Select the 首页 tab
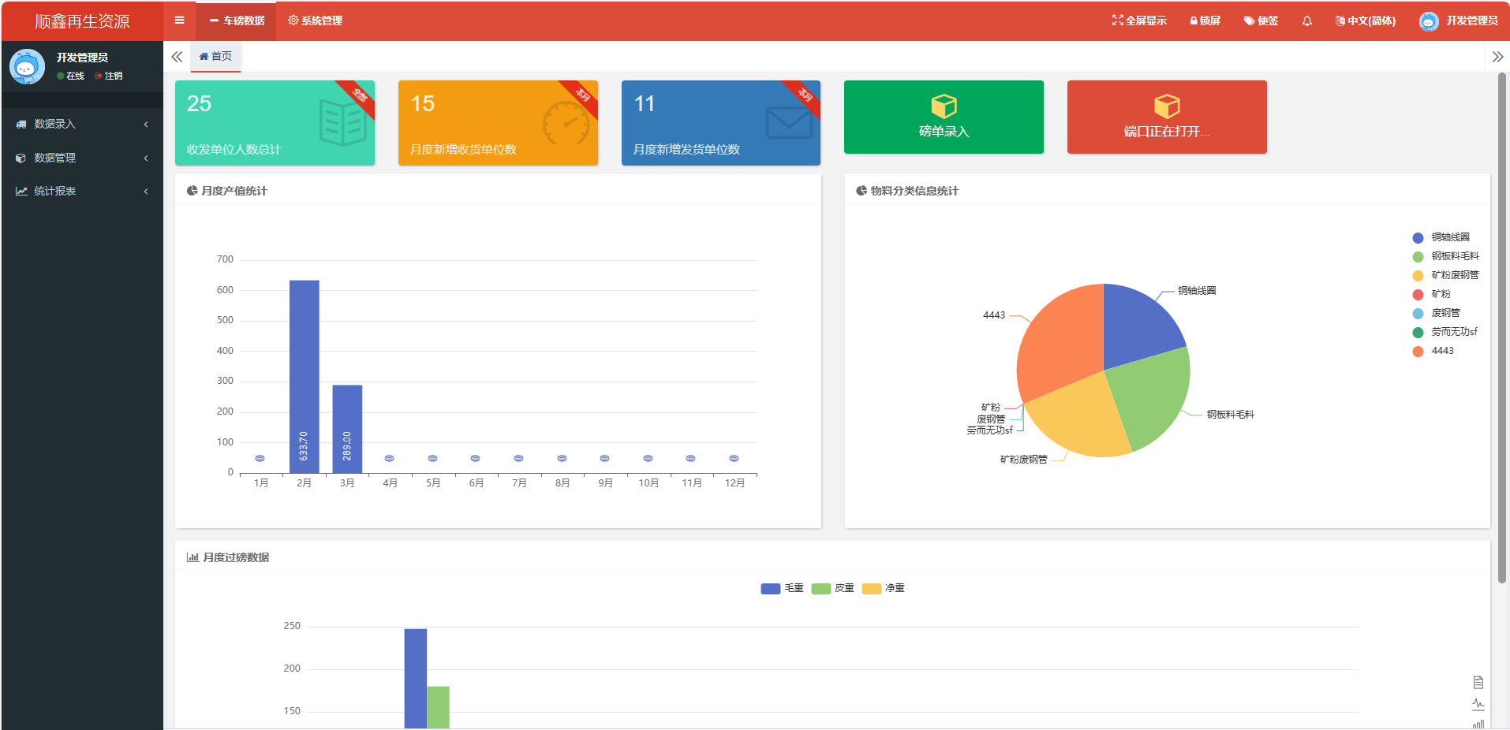Image resolution: width=1510 pixels, height=730 pixels. click(x=215, y=57)
